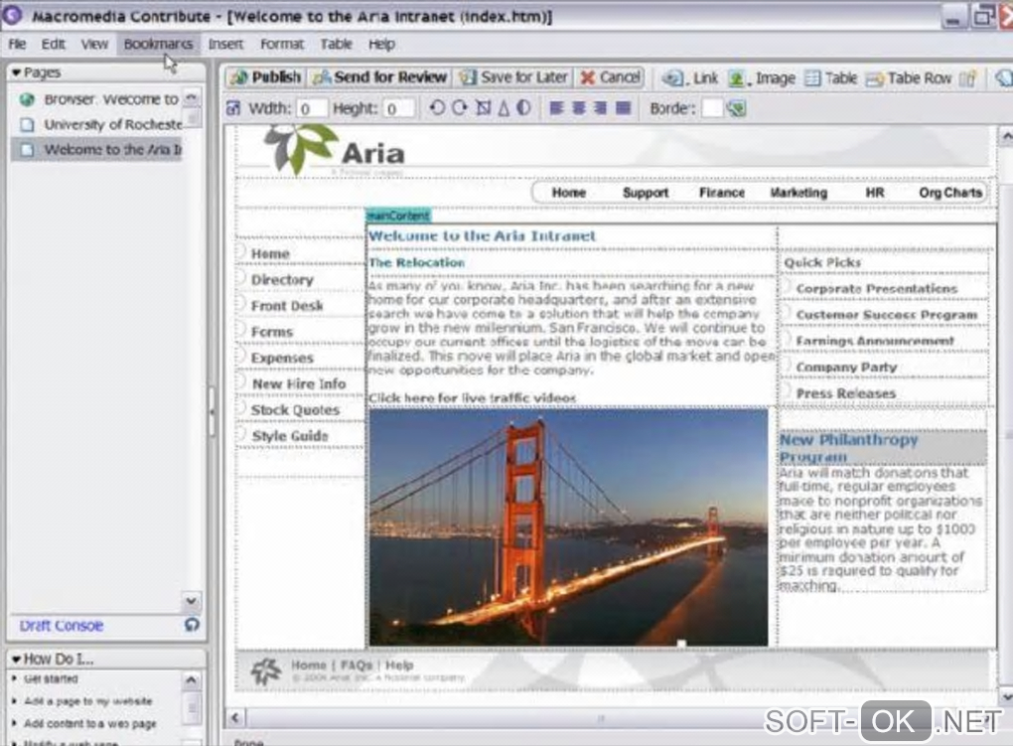This screenshot has width=1013, height=746.
Task: Click Finance in the page navigation bar
Action: [722, 193]
